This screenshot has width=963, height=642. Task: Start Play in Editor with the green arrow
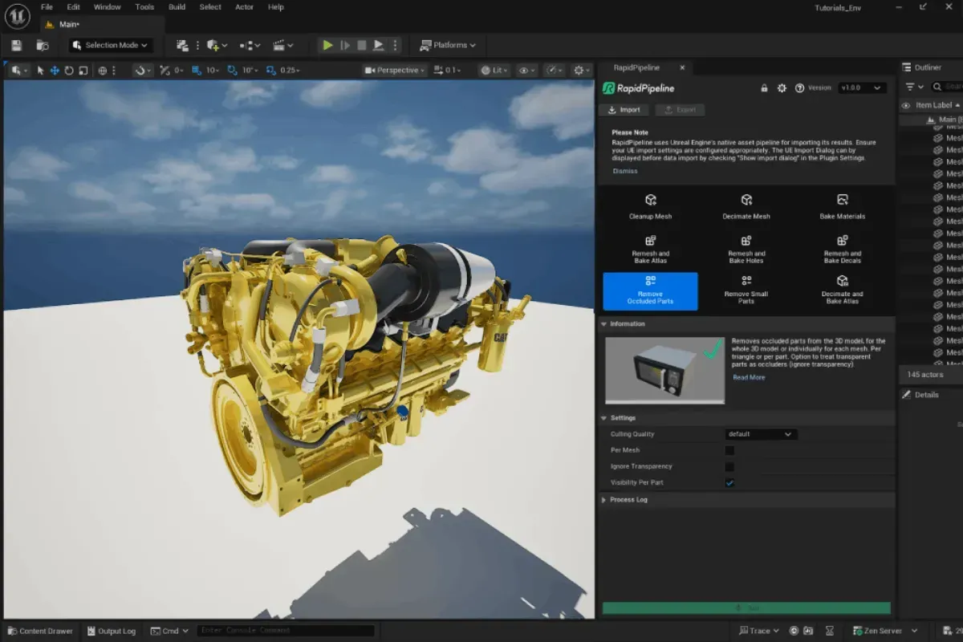coord(327,46)
